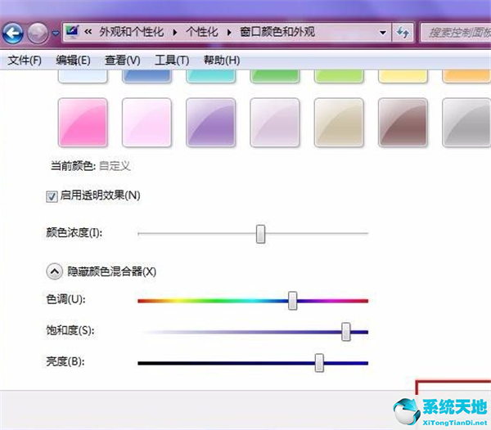
Task: Open the recent pages dropdown arrow
Action: [56, 33]
